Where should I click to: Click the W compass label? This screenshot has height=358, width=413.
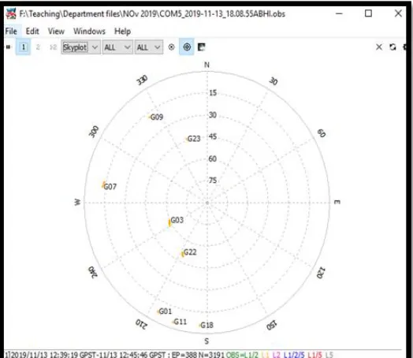tap(77, 202)
